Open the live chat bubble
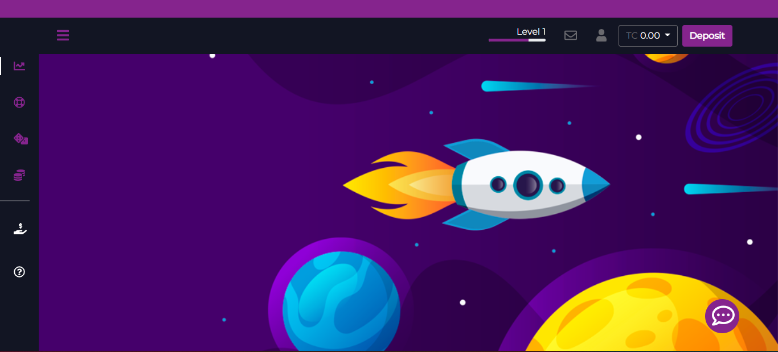The image size is (778, 352). 722,316
